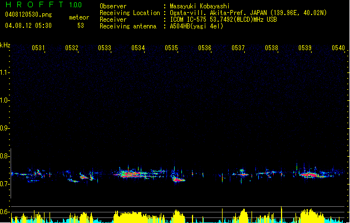
Task: Click the meteor label
Action: [x=79, y=17]
